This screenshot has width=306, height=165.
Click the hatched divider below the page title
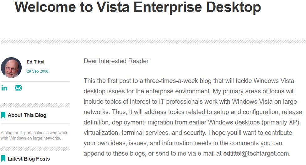[153, 41]
